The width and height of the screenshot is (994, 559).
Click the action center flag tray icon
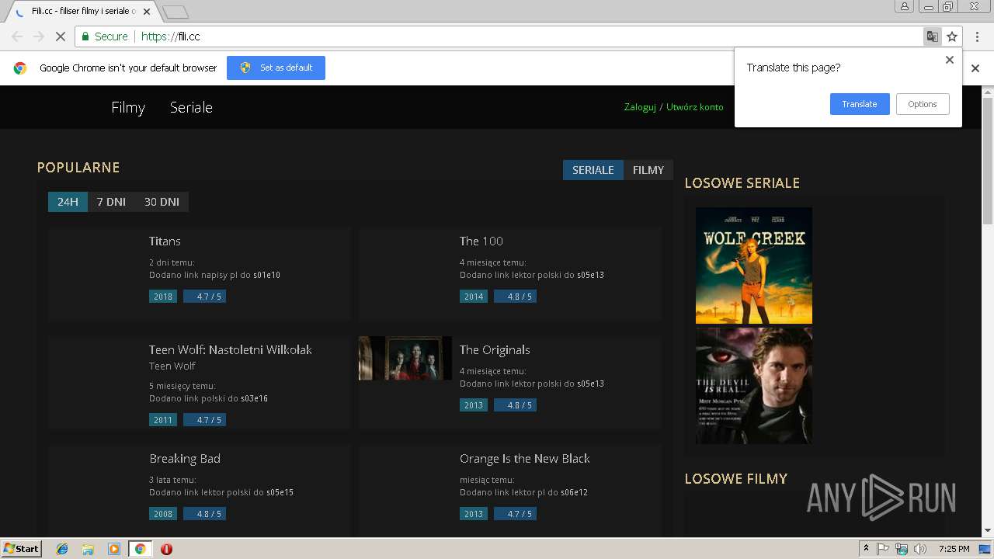pos(883,549)
